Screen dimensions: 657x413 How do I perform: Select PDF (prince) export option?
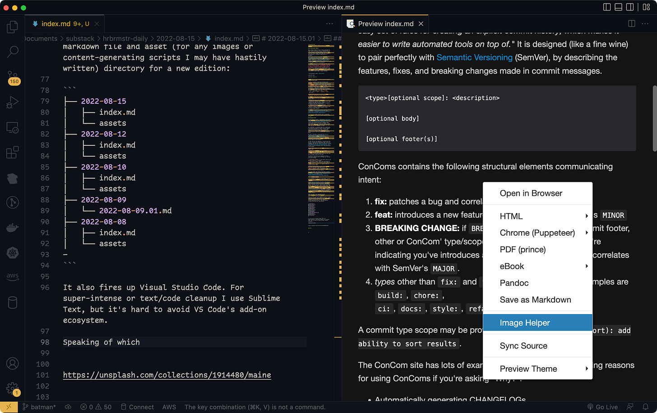(537, 250)
